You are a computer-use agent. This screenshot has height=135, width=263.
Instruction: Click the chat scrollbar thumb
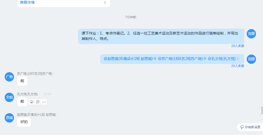pos(262,110)
